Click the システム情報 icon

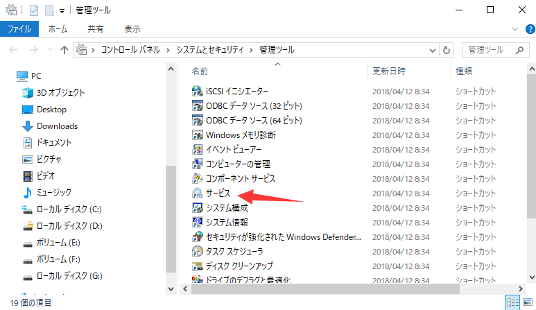(197, 222)
